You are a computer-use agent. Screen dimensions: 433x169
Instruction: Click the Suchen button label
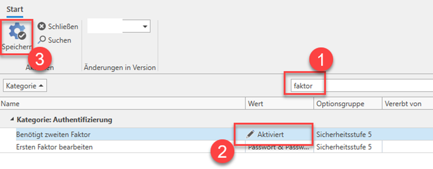click(x=60, y=40)
